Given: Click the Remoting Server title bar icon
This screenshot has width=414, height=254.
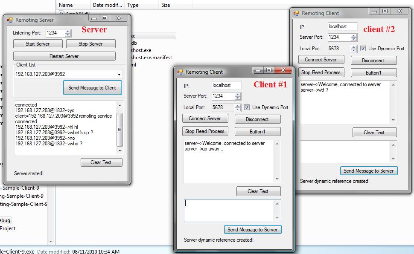Looking at the screenshot, I should point(10,20).
